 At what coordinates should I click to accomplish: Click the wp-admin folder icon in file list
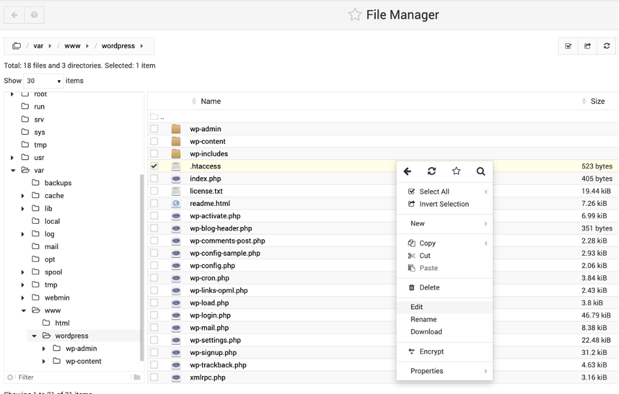pyautogui.click(x=176, y=129)
